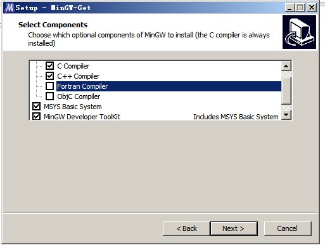Select the MinGW Developer ToolKit label
The image size is (325, 250).
click(82, 117)
